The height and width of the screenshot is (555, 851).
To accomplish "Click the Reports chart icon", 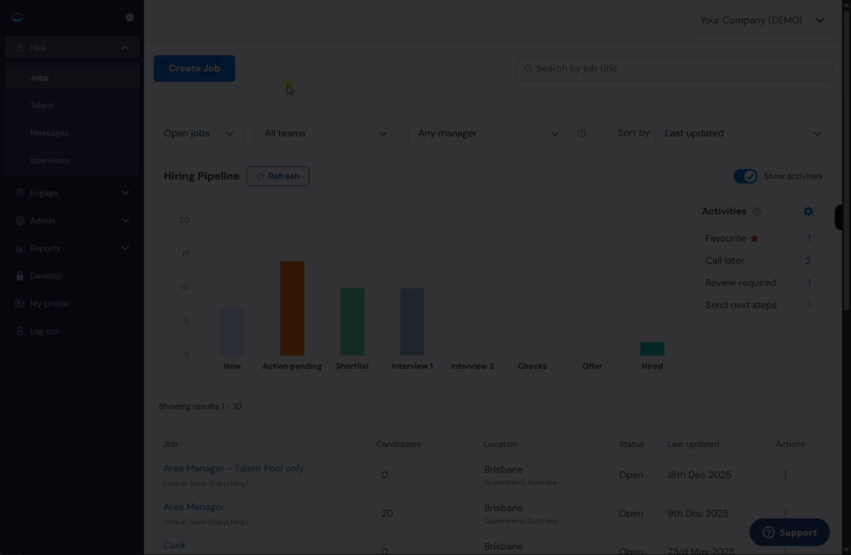I will pos(19,248).
